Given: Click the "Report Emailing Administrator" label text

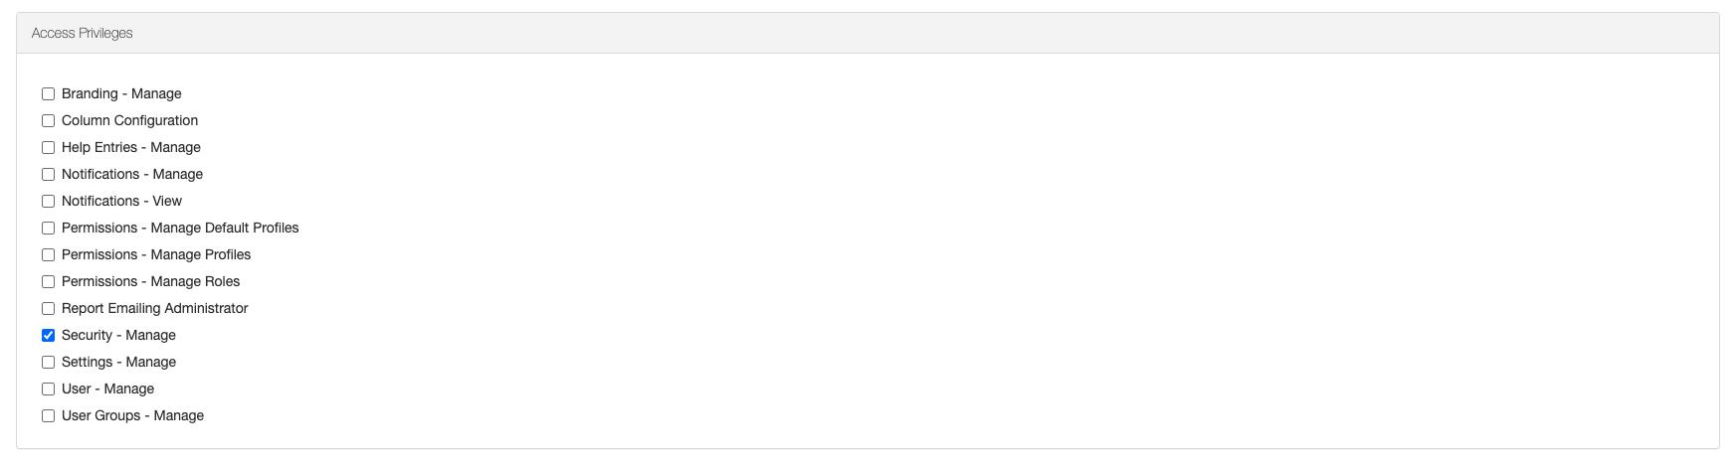Looking at the screenshot, I should coord(154,308).
